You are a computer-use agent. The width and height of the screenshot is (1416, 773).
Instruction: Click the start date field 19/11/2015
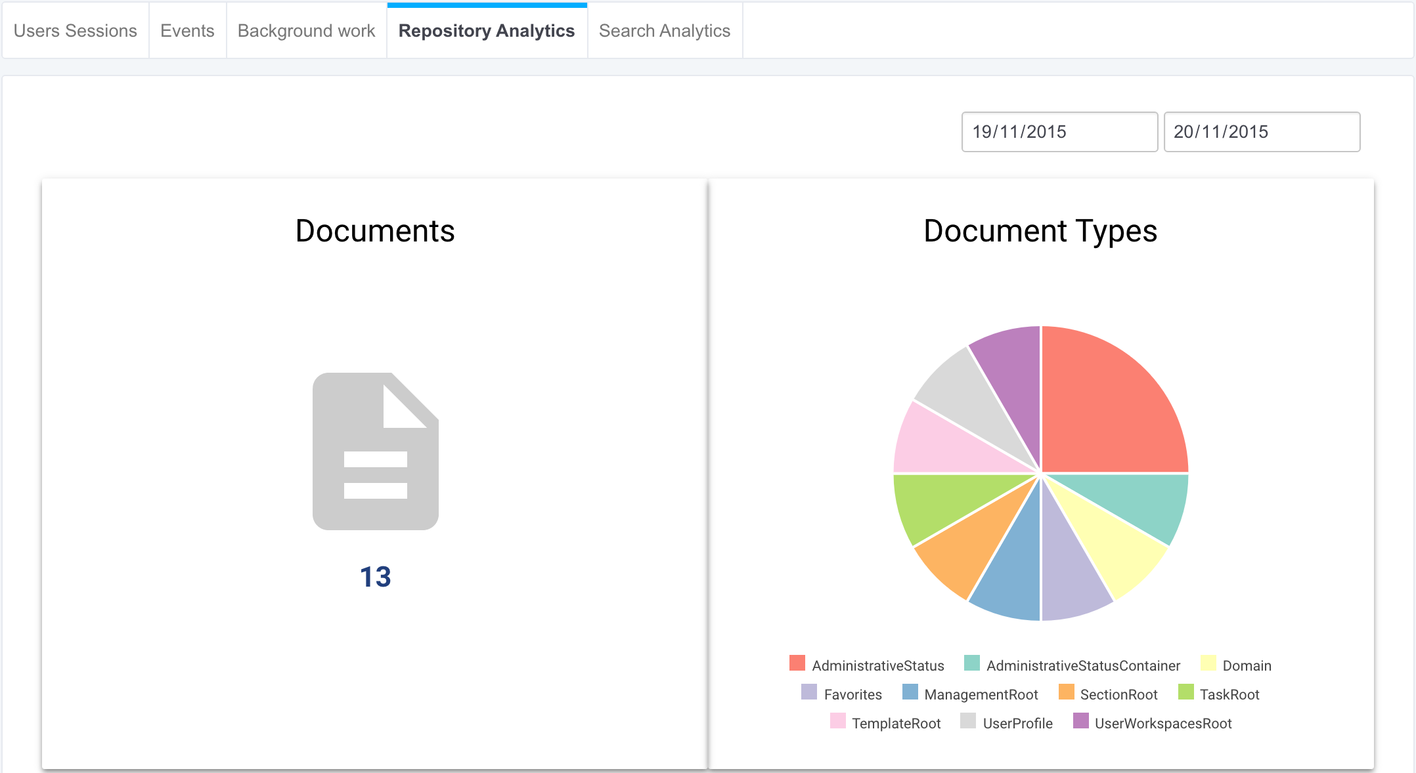click(1059, 132)
